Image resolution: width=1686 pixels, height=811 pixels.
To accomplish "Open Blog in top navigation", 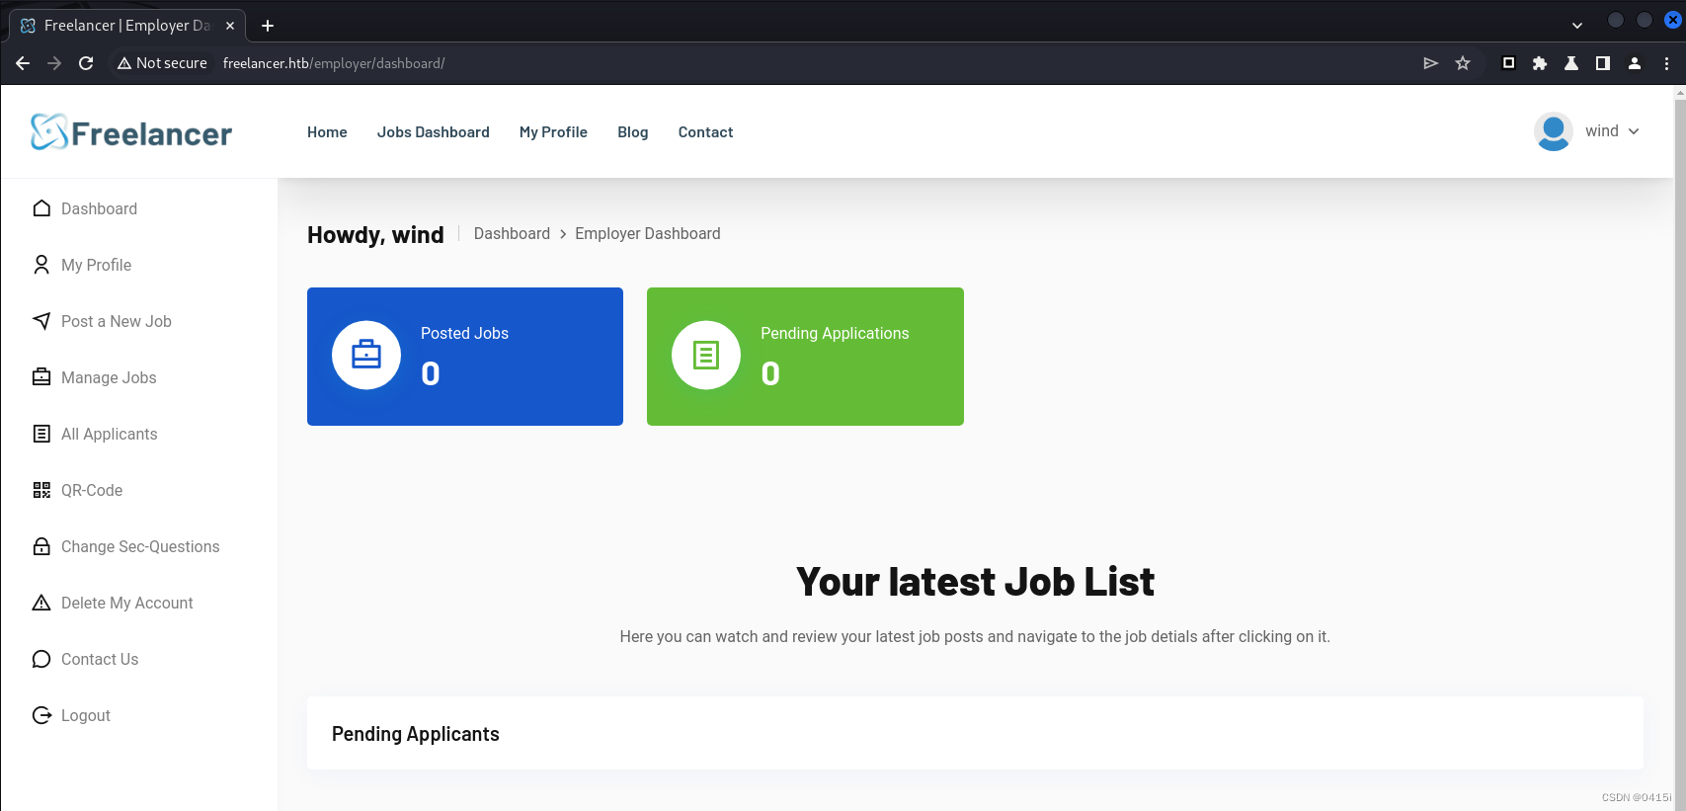I will tap(633, 132).
